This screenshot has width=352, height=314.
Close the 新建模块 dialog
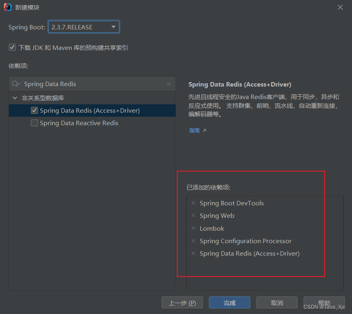(x=340, y=7)
